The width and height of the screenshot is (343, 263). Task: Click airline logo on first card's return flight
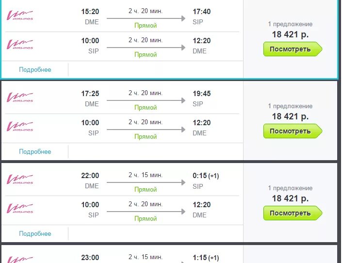tap(20, 45)
